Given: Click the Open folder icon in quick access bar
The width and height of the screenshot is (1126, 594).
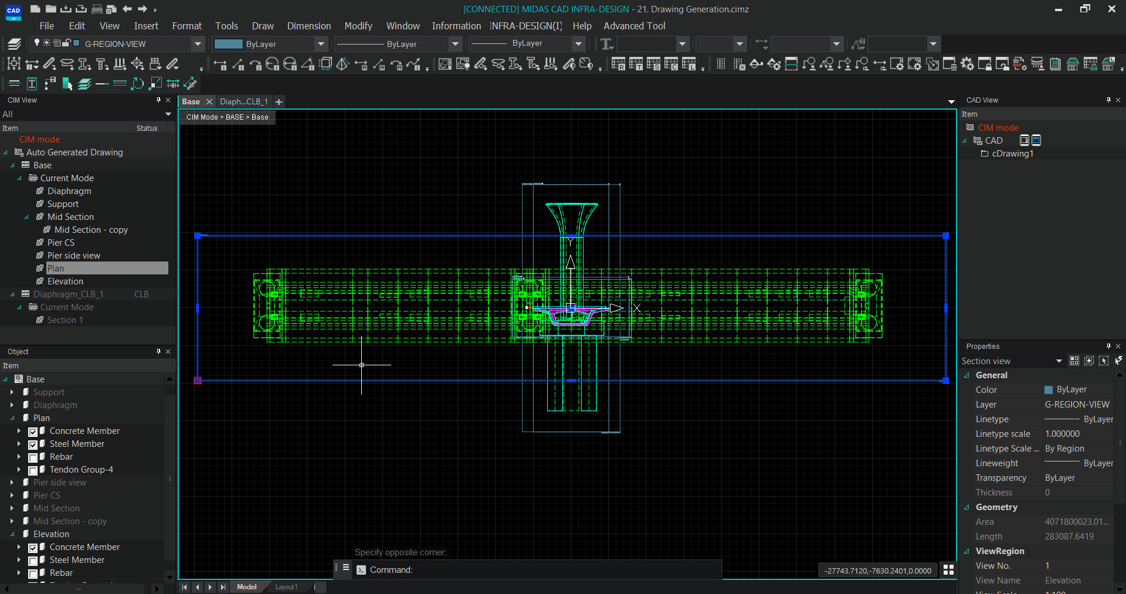Looking at the screenshot, I should click(50, 9).
